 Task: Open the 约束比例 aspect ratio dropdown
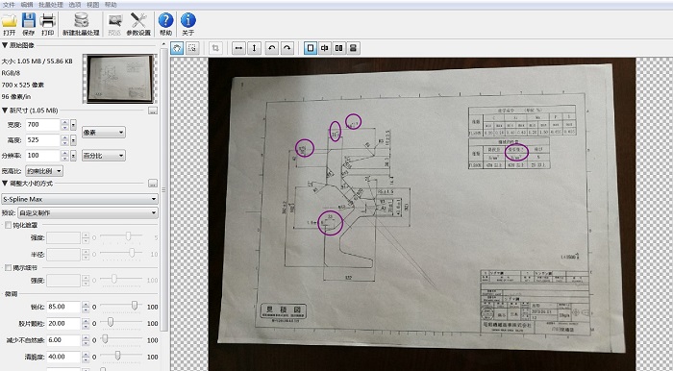44,171
